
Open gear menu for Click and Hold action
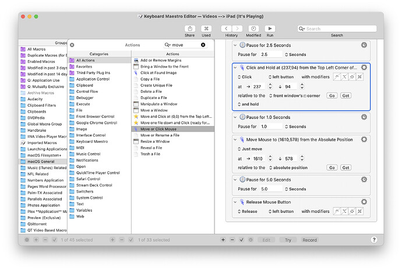[364, 68]
